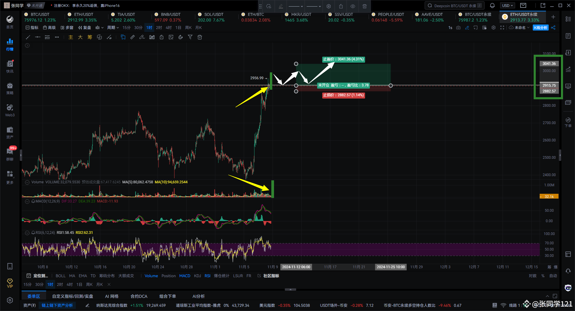The height and width of the screenshot is (311, 575).
Task: Toggle auto-scale using 自动
Action: pos(553,276)
